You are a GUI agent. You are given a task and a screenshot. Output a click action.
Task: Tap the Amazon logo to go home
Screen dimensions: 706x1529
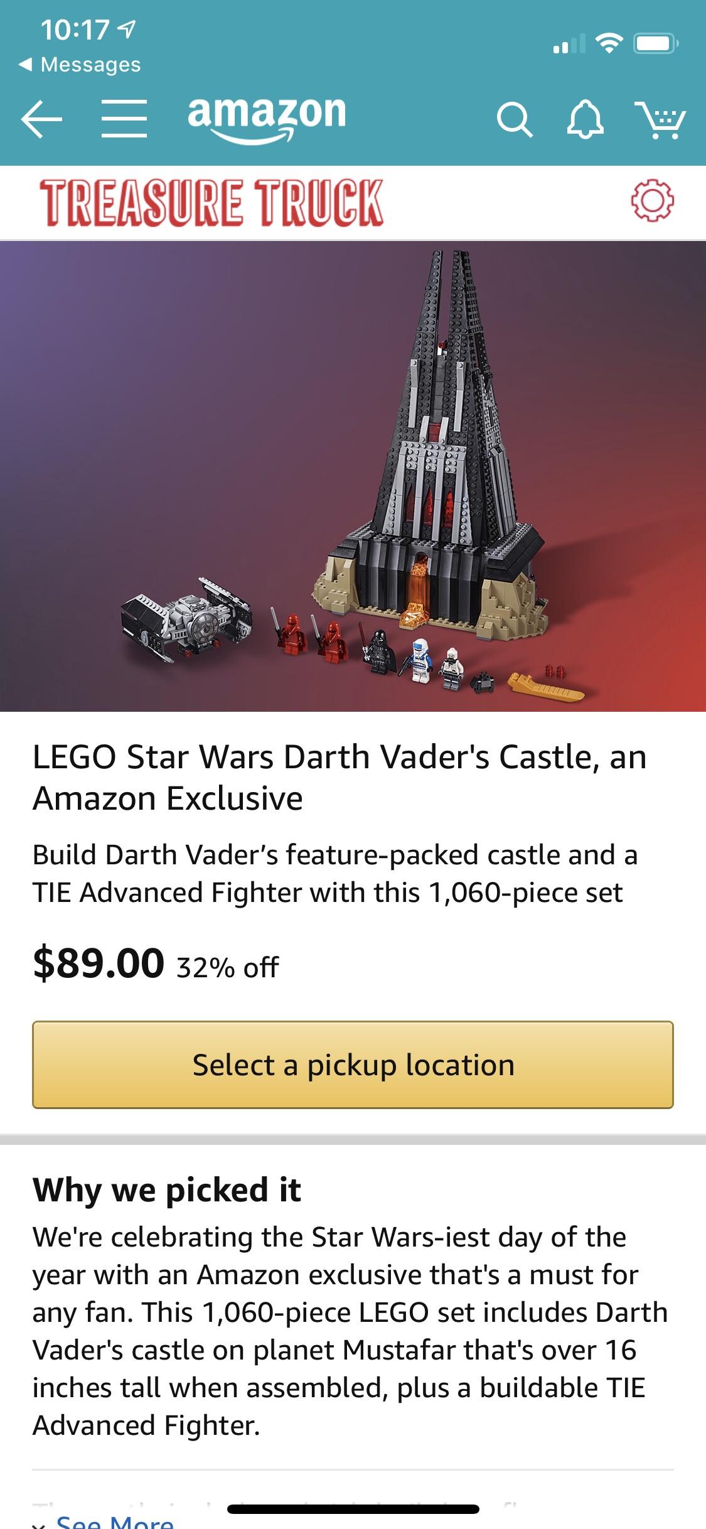pyautogui.click(x=267, y=119)
